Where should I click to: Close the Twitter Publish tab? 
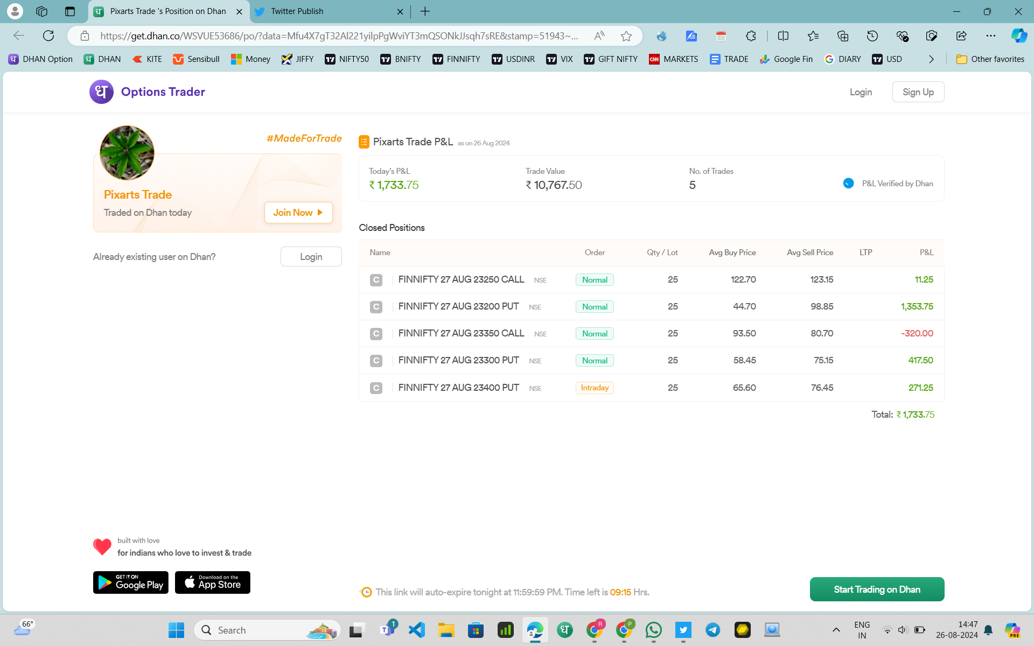(x=400, y=11)
